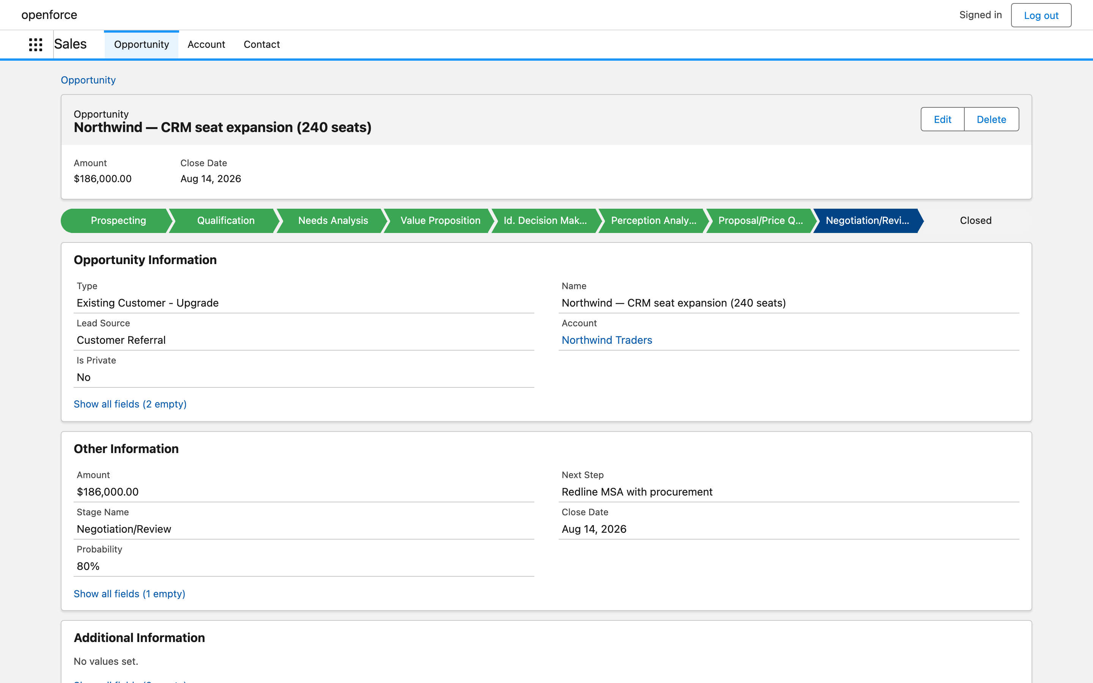Open the Account tab

pyautogui.click(x=206, y=44)
